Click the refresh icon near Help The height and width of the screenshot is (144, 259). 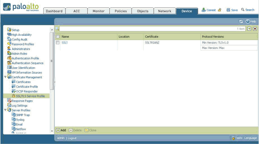[241, 22]
